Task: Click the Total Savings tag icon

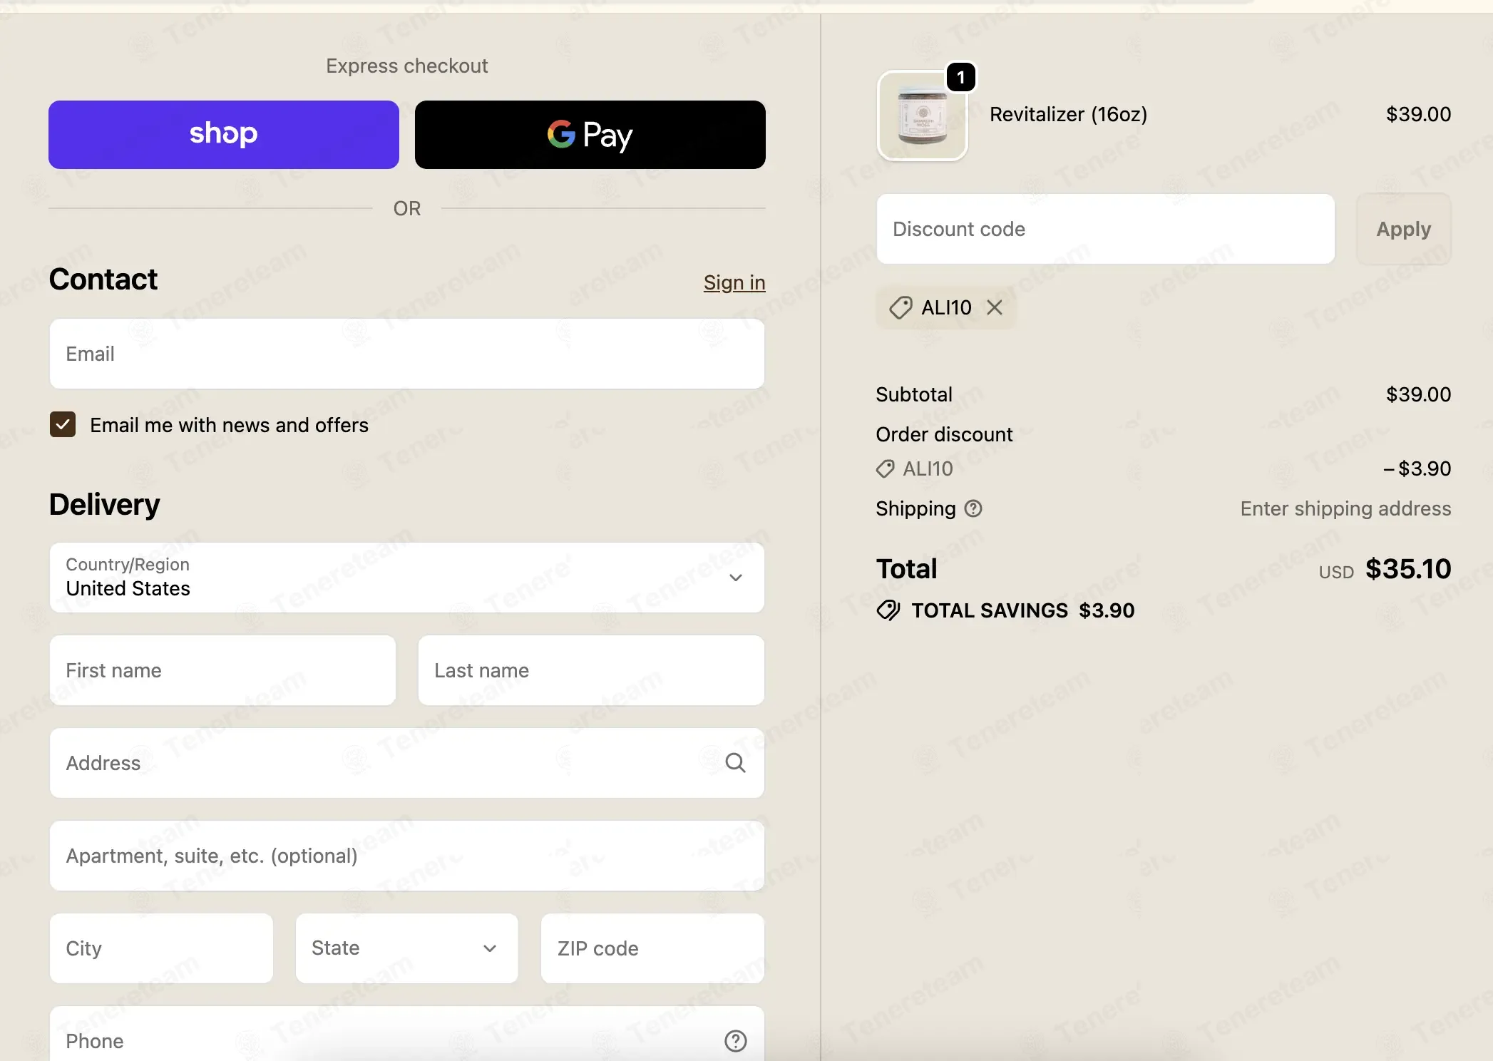Action: pos(888,610)
